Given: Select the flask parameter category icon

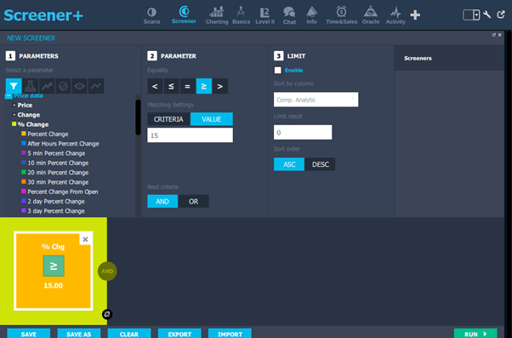Looking at the screenshot, I should point(30,86).
